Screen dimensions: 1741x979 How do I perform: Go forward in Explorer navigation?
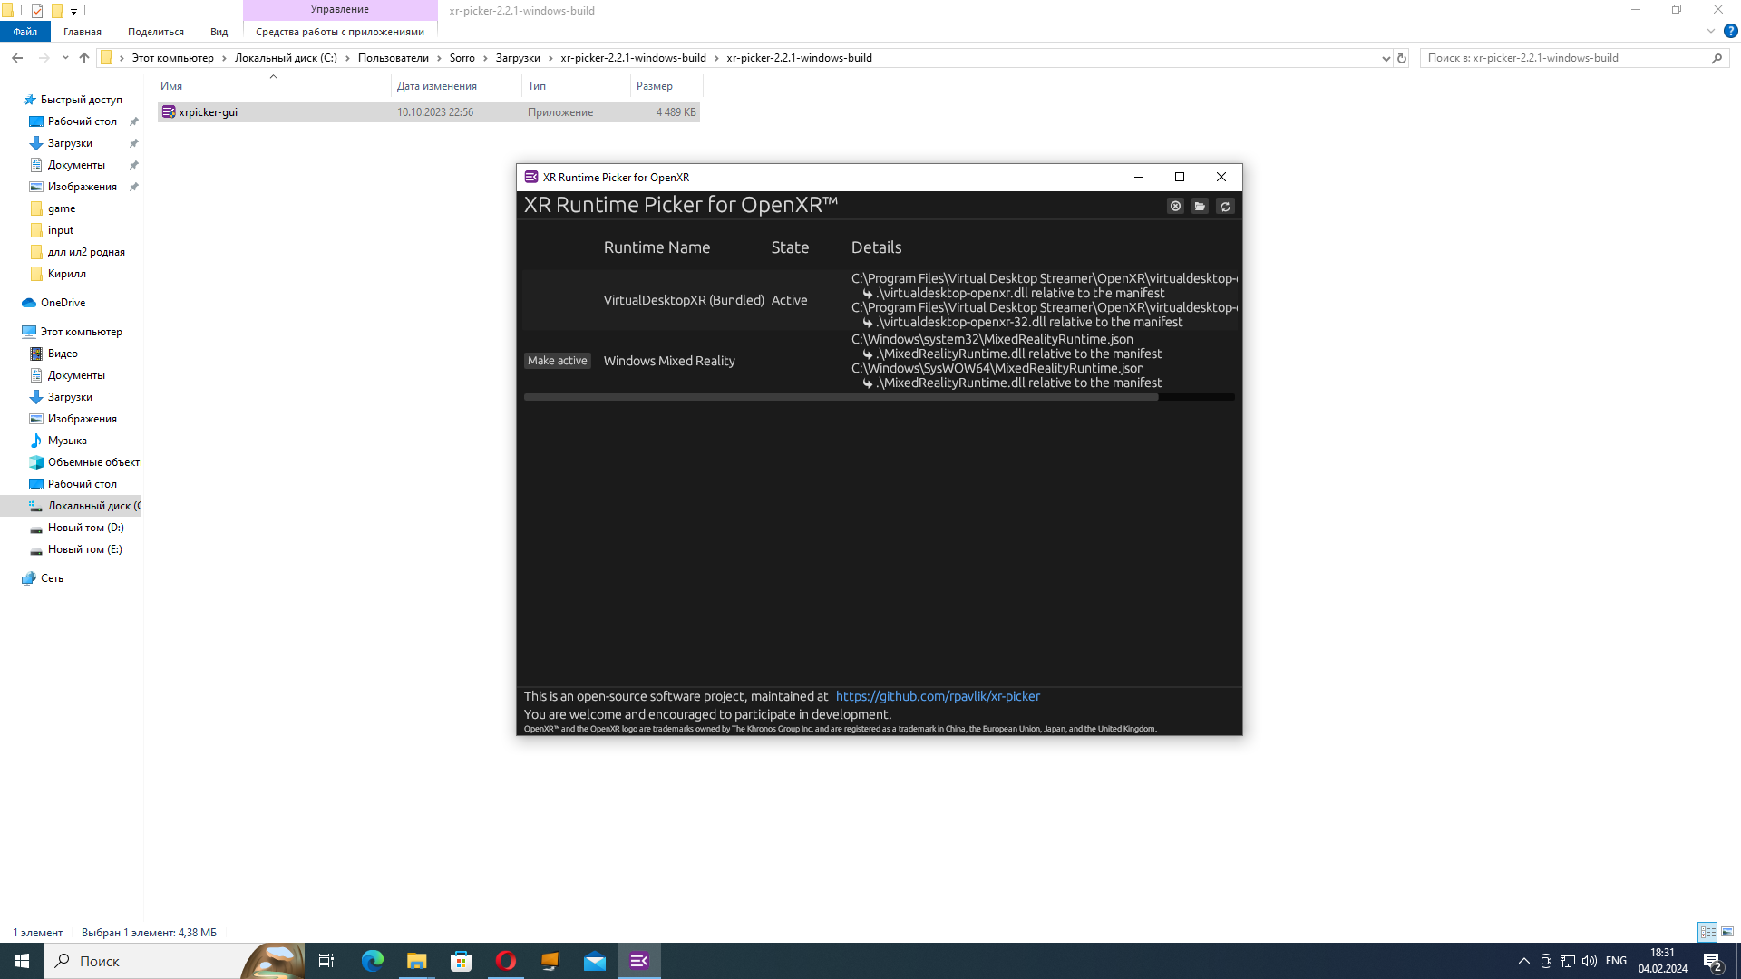44,58
